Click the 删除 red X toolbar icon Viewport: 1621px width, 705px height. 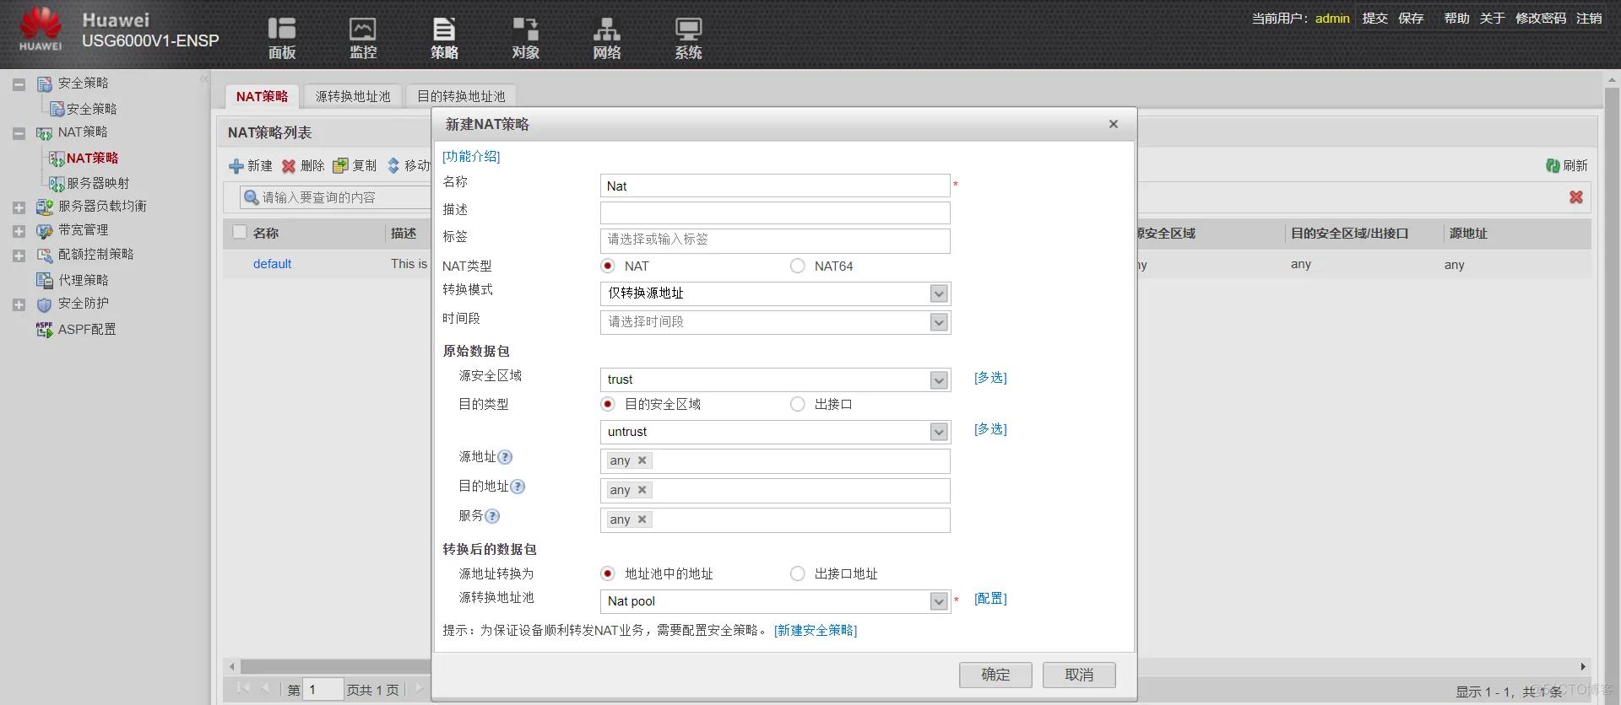(289, 166)
